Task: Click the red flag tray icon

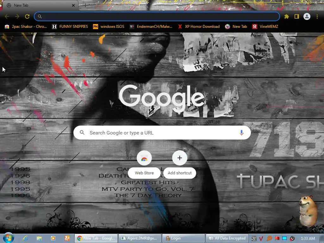Action: (277, 239)
